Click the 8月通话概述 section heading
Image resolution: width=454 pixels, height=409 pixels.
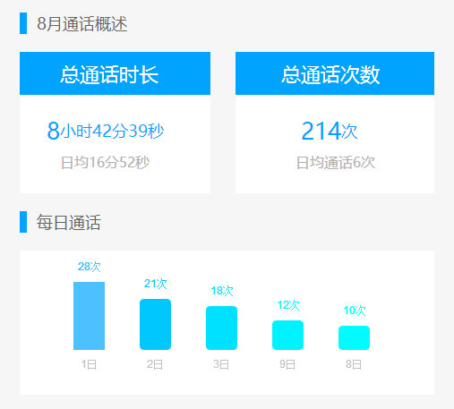click(x=82, y=23)
